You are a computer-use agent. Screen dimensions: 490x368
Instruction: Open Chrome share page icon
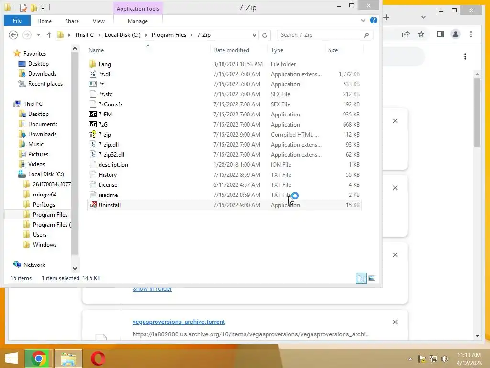coord(406,34)
